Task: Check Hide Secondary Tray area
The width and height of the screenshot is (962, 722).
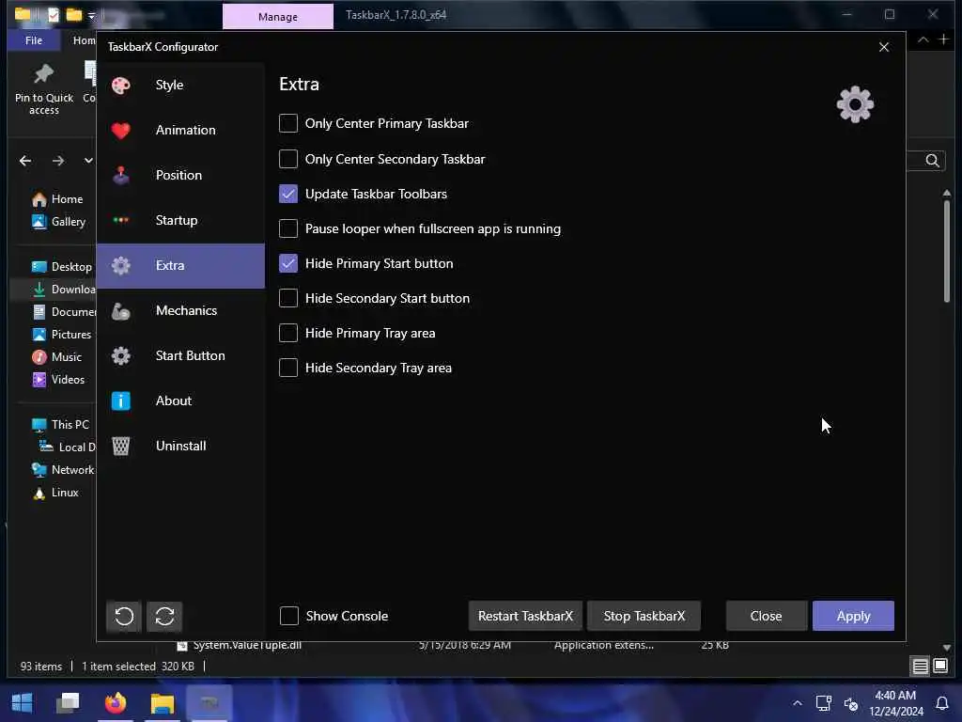Action: click(288, 368)
